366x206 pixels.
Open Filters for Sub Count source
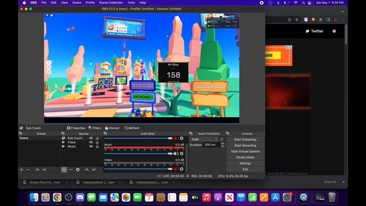pyautogui.click(x=95, y=128)
